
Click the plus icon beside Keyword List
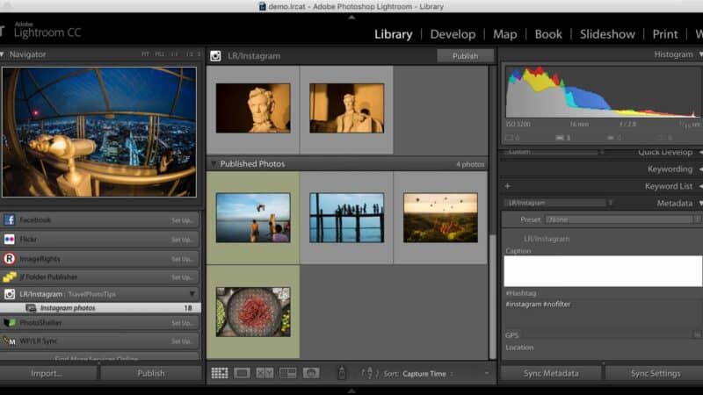[x=508, y=186]
